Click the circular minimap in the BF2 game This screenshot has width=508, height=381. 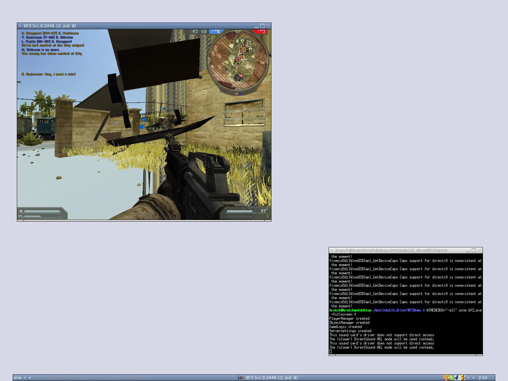(239, 61)
